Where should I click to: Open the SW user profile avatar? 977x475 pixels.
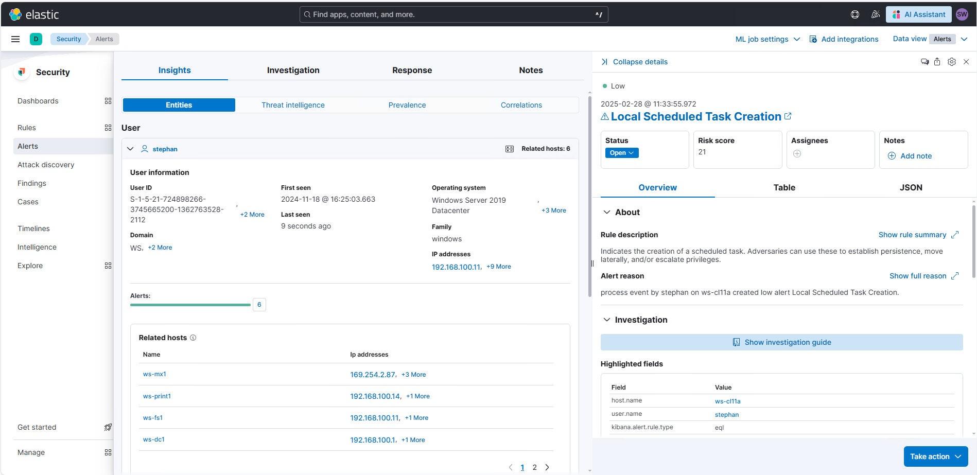[x=962, y=14]
